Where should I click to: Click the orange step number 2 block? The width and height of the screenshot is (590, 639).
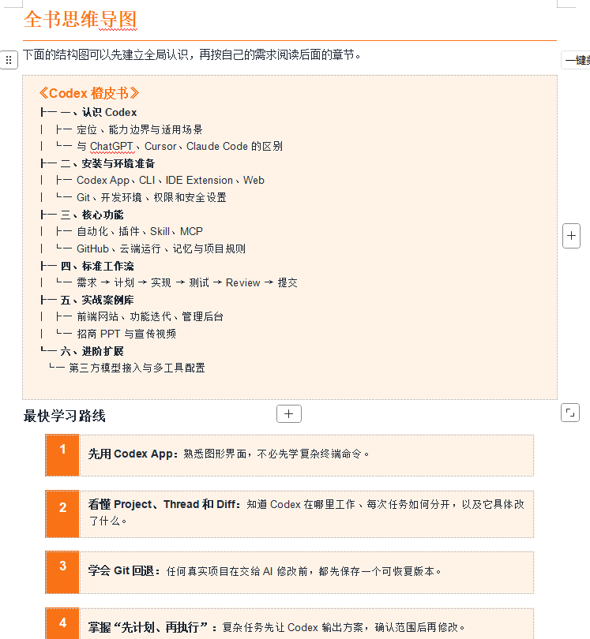62,514
